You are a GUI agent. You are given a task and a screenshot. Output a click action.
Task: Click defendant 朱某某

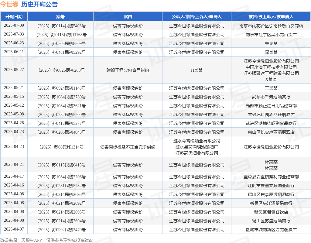pos(271,43)
